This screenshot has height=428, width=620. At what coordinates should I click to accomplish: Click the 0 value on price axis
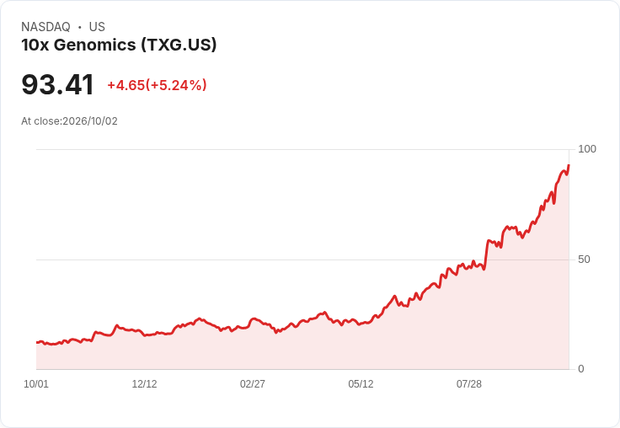[x=581, y=369]
